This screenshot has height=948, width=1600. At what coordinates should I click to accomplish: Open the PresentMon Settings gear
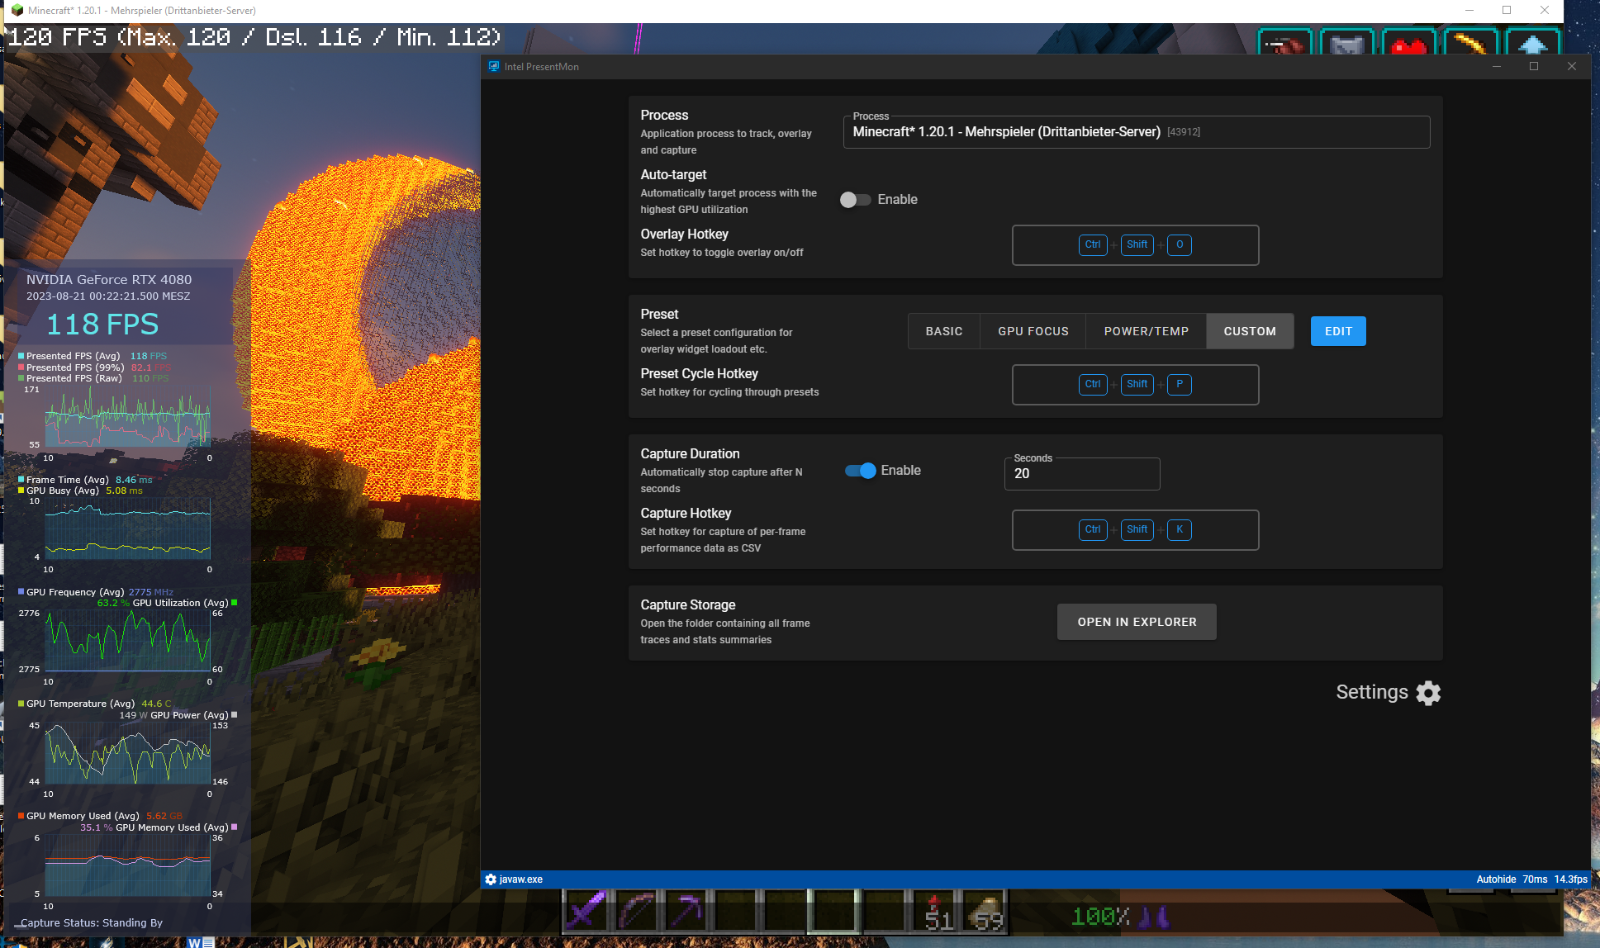(x=1427, y=693)
